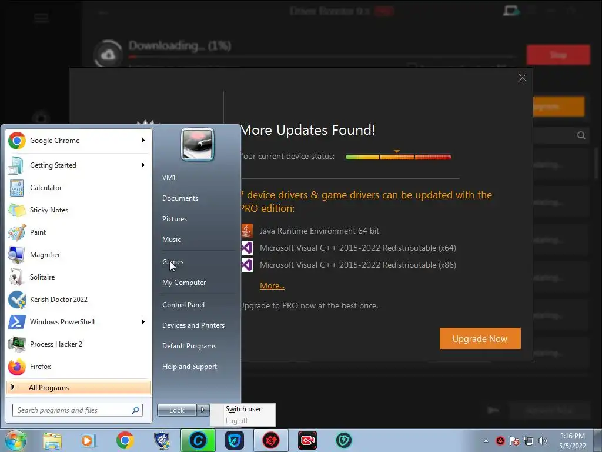Viewport: 602px width, 452px height.
Task: Choose Switch user option
Action: tap(243, 409)
